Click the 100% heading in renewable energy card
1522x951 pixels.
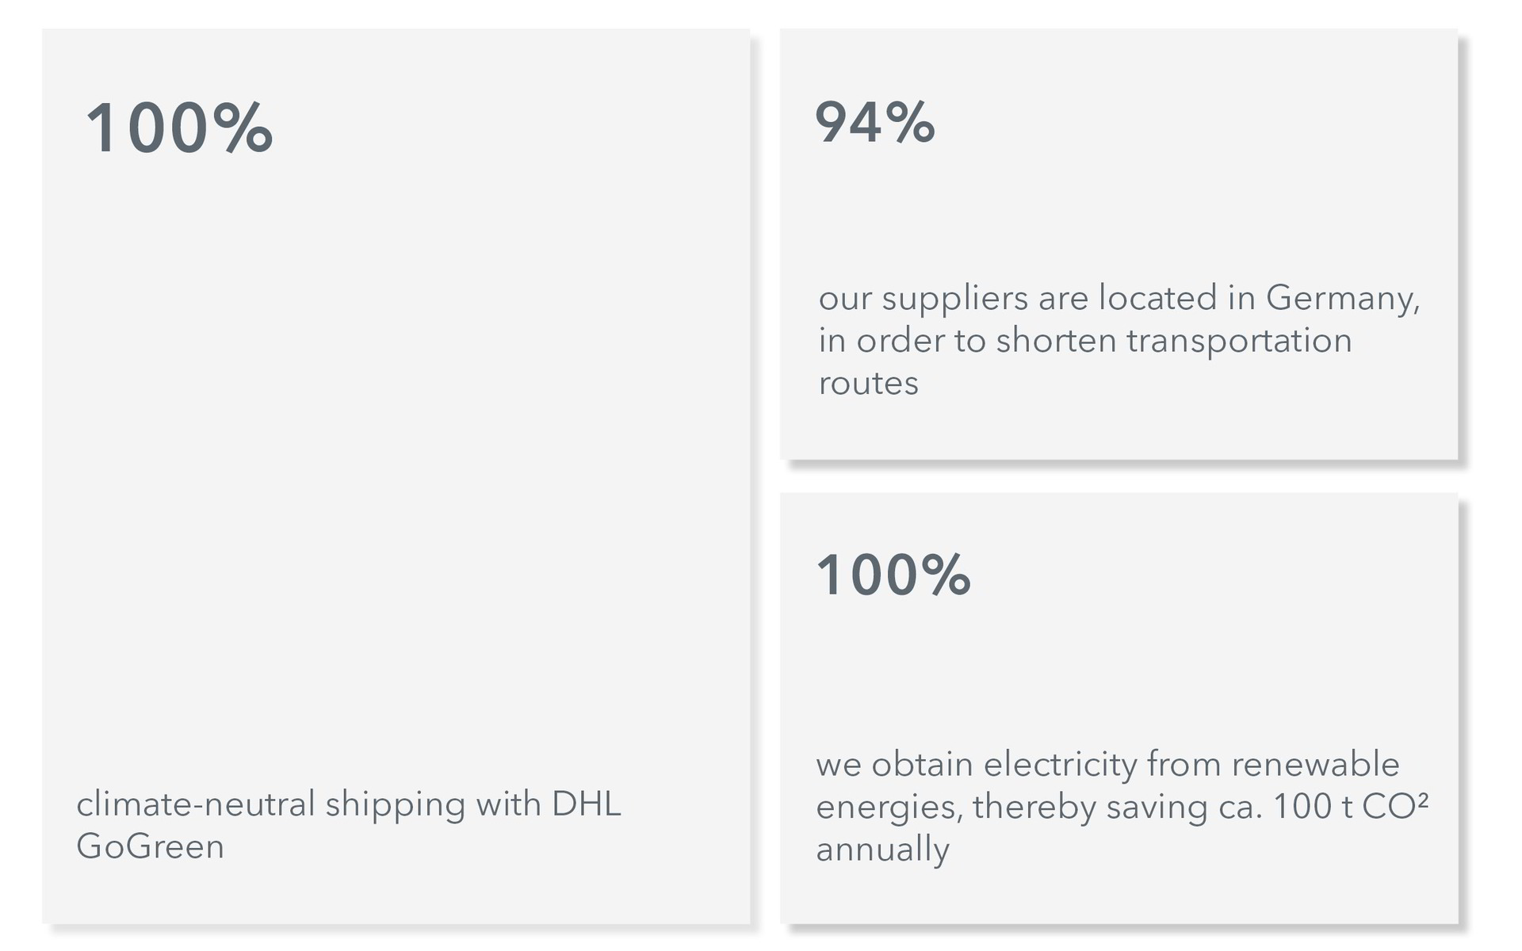(893, 575)
